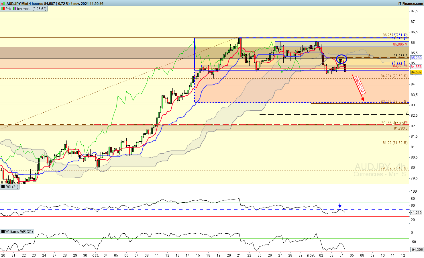Open the Prix label settings
The width and height of the screenshot is (424, 258).
tap(8, 9)
